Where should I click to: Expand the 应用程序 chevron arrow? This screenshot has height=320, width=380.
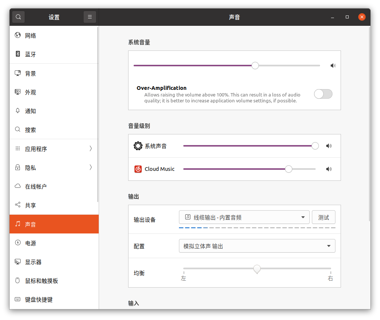click(x=91, y=148)
